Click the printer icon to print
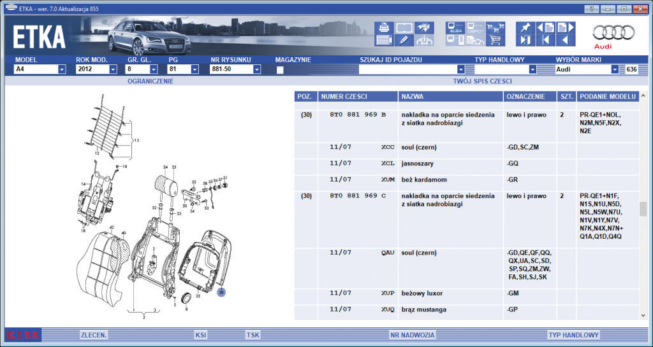 click(x=384, y=28)
